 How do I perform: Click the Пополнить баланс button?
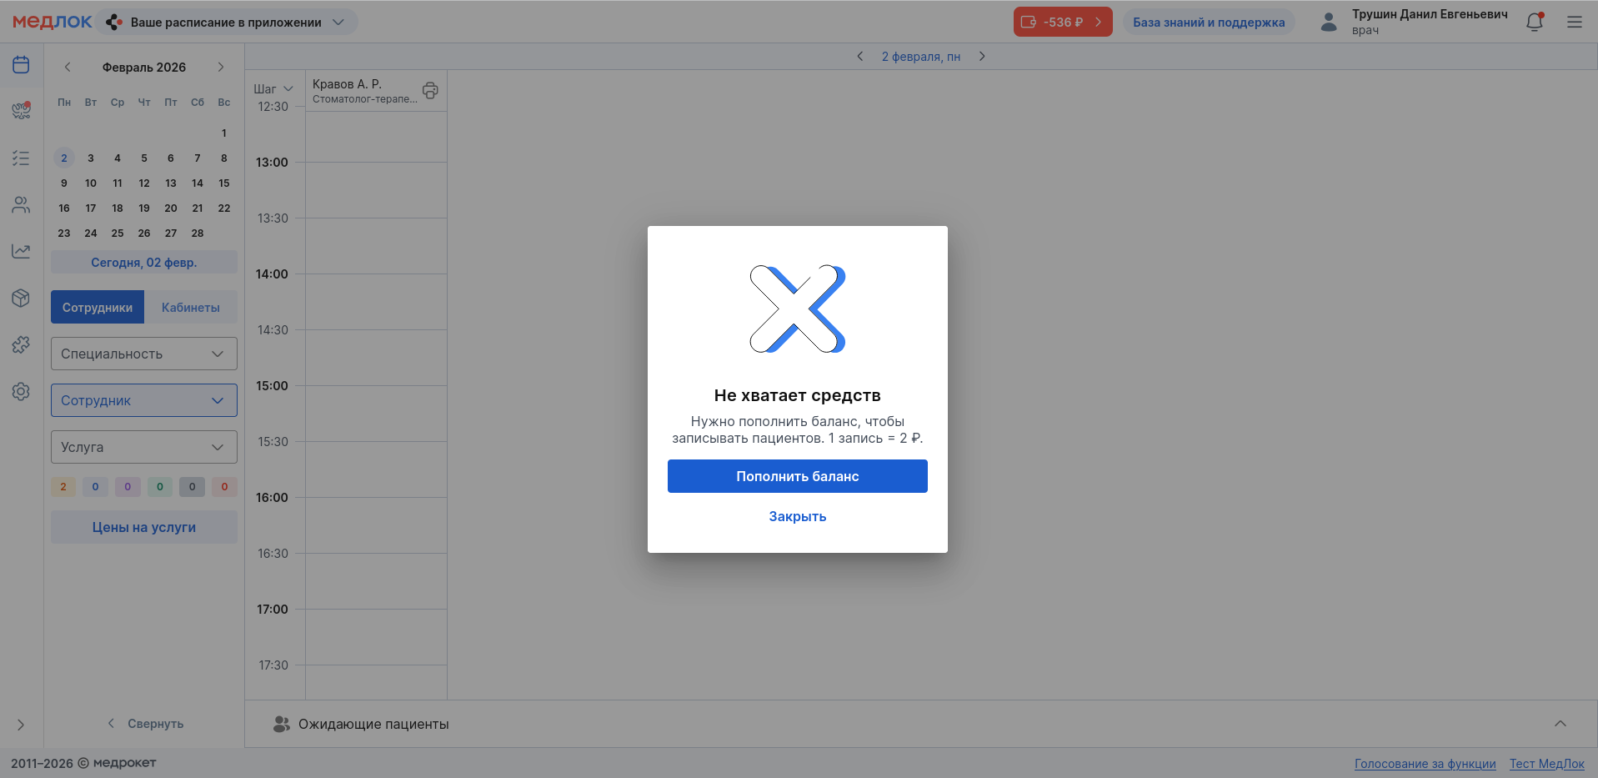[x=797, y=476]
